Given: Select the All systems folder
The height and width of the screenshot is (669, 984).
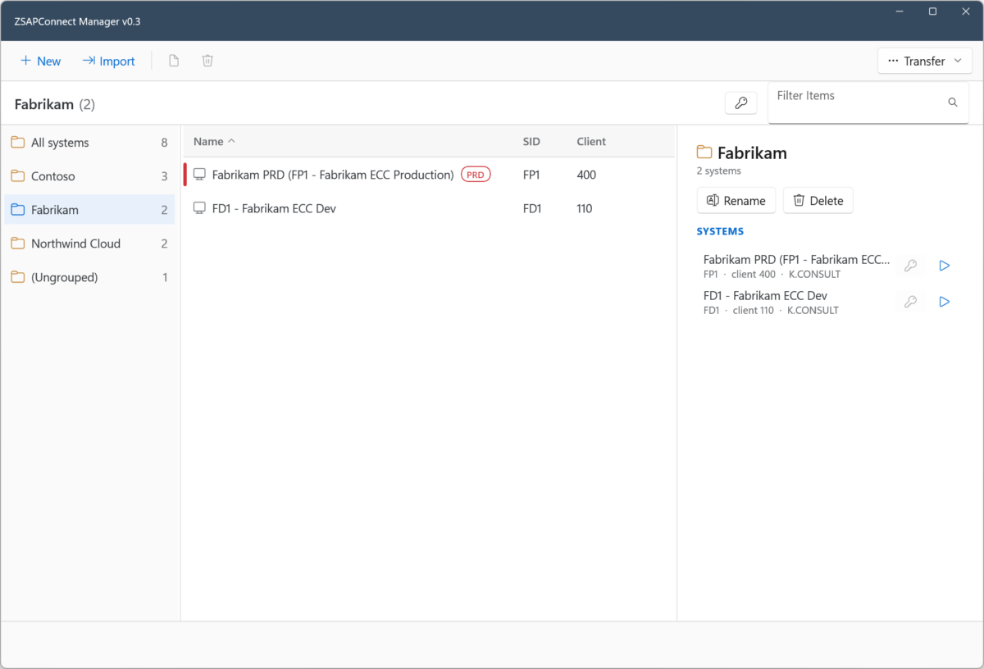Looking at the screenshot, I should 89,143.
